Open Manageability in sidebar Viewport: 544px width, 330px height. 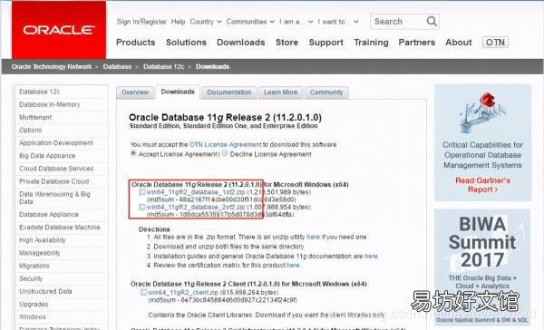[40, 253]
